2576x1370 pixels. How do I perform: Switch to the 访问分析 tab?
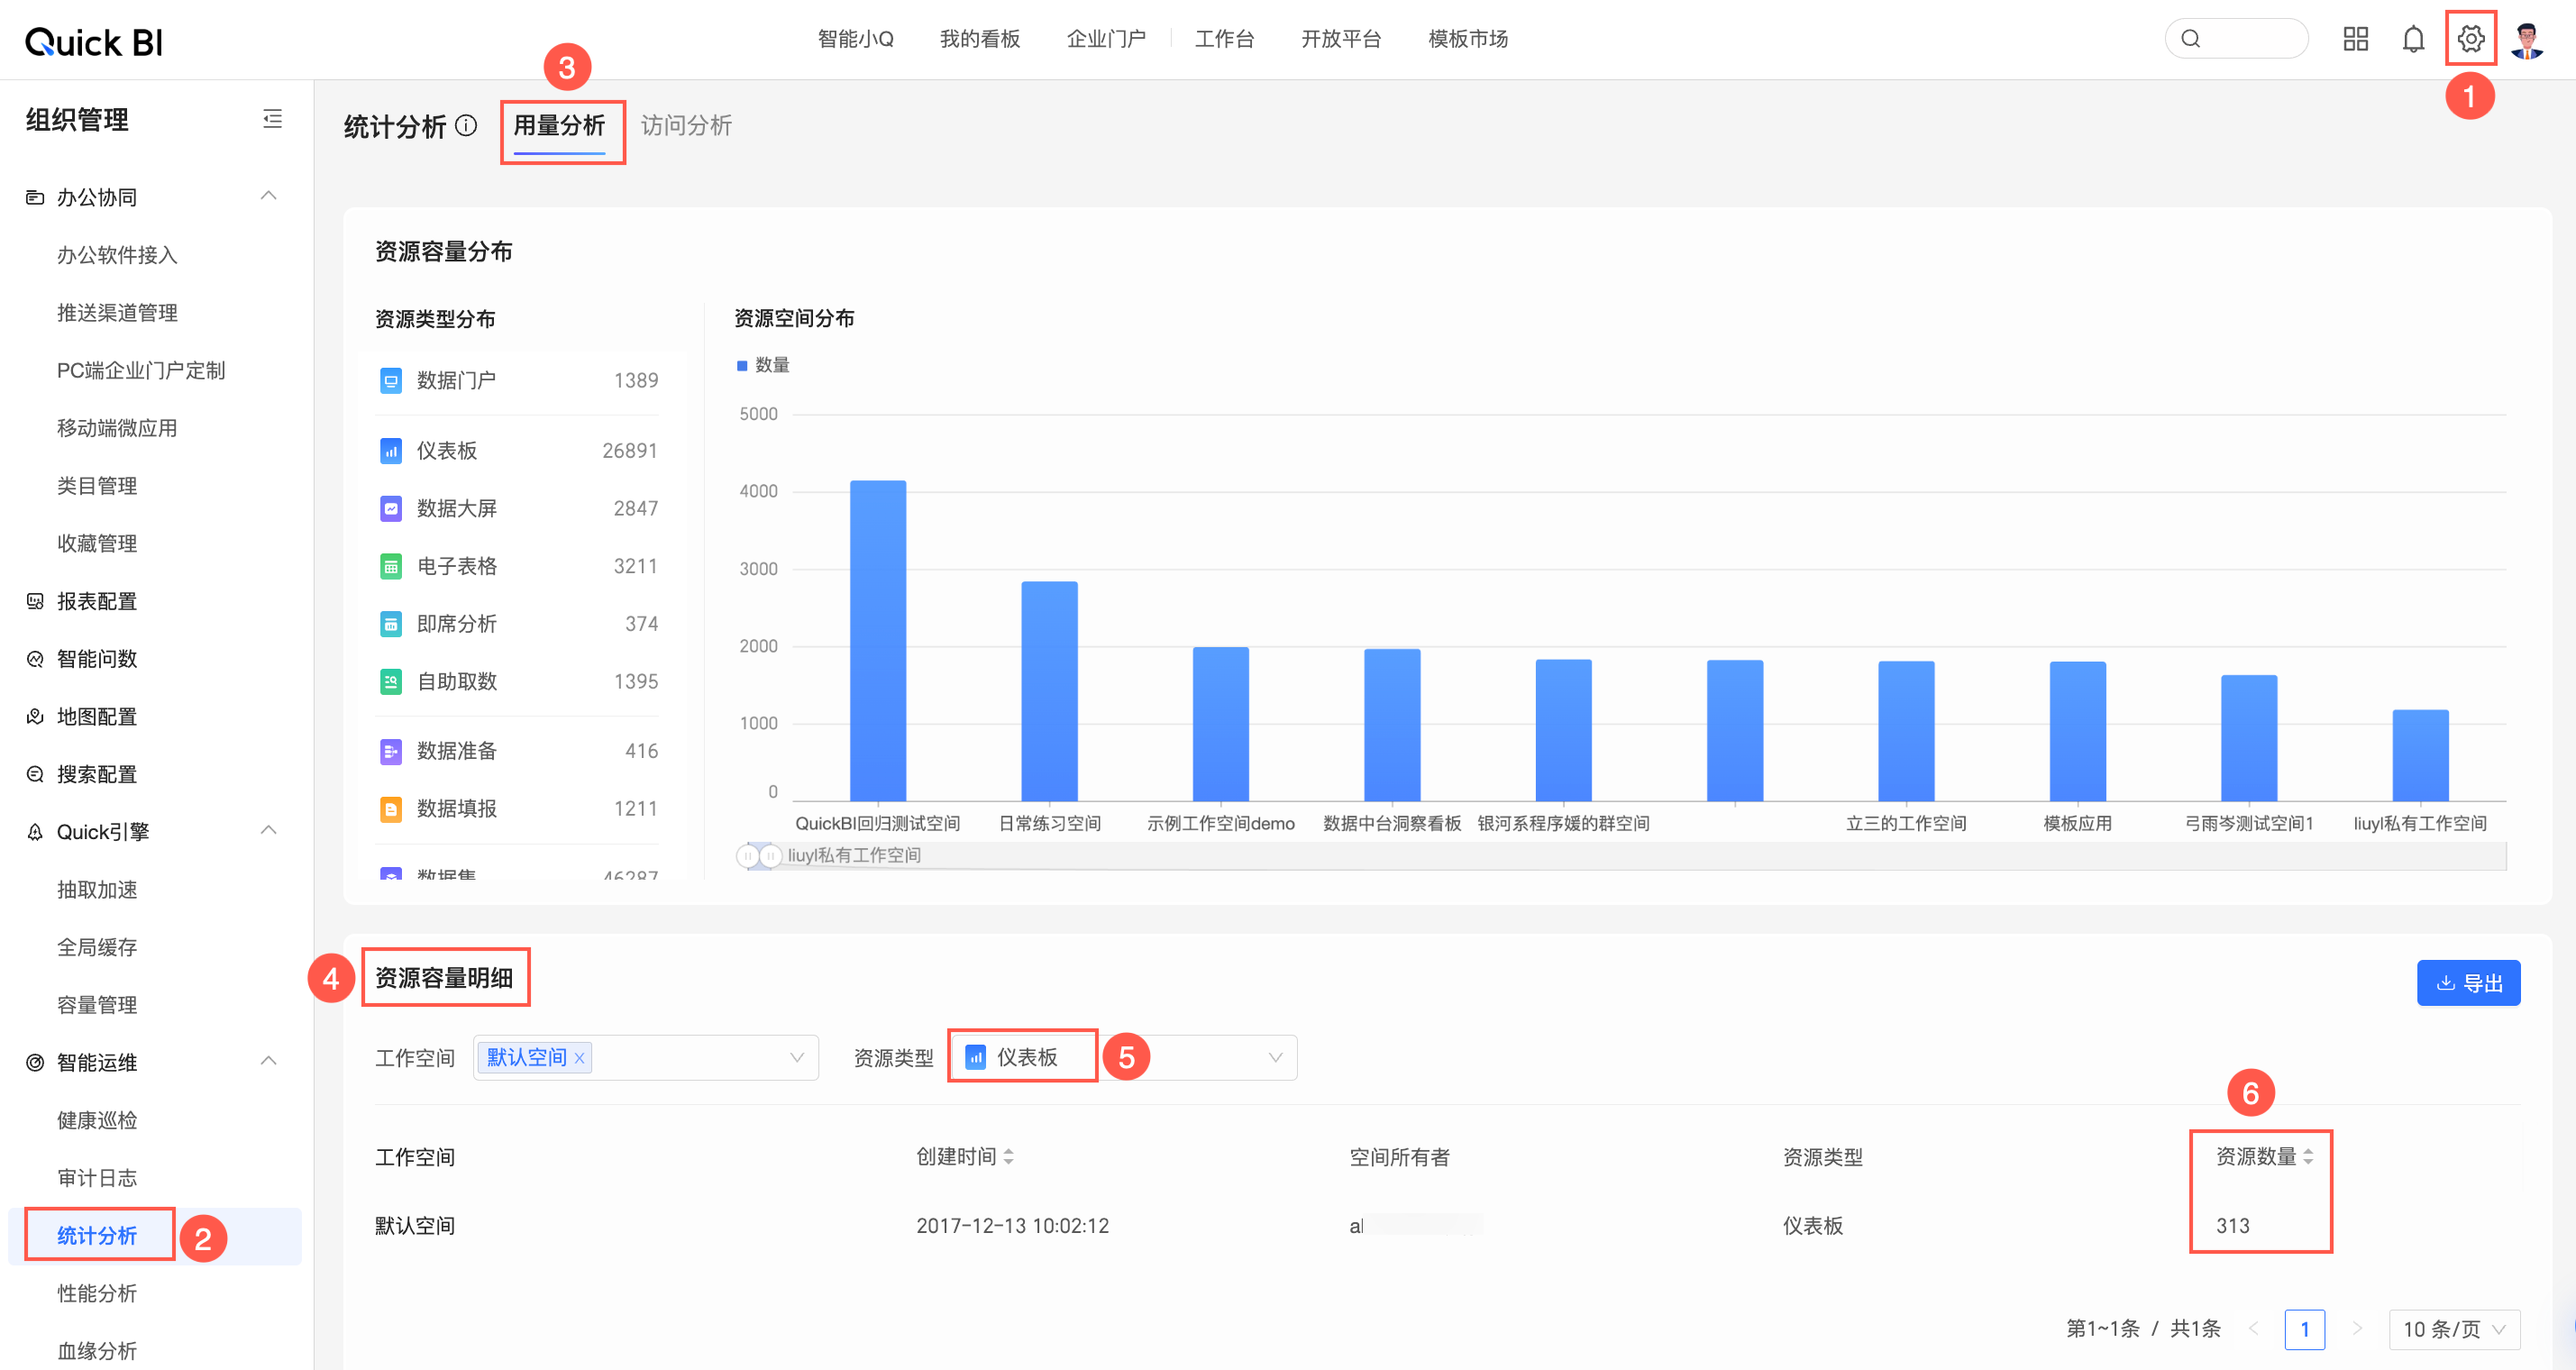[x=686, y=125]
